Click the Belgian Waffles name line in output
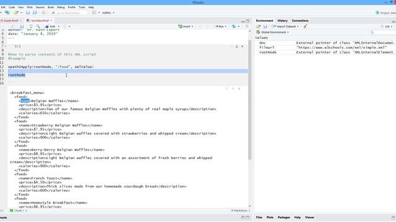The width and height of the screenshot is (396, 222). 49,101
